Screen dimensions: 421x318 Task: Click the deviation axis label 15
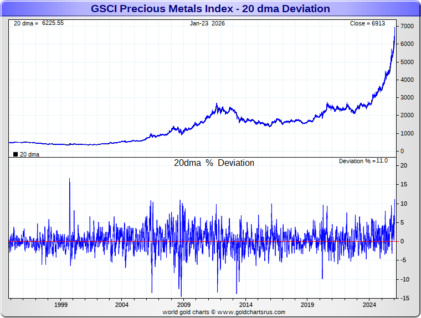point(403,185)
